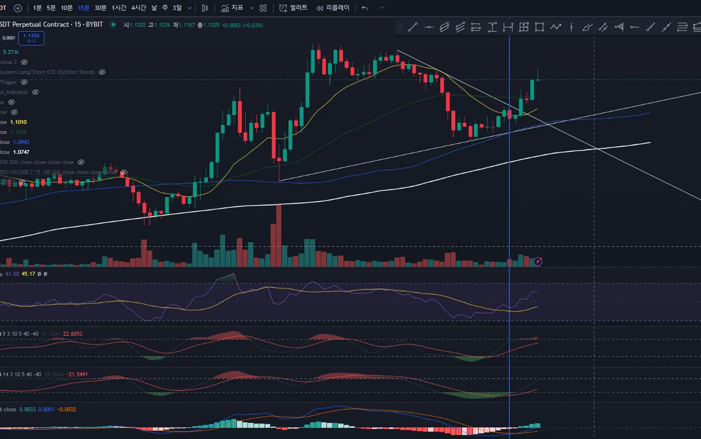Click the lightning icon in volume pane
The width and height of the screenshot is (701, 439).
(x=538, y=261)
